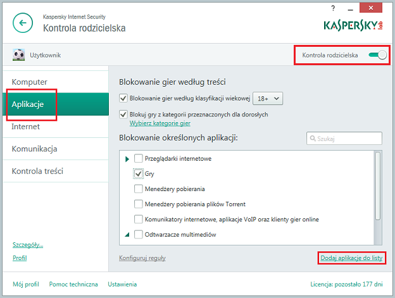
Task: Open Pomoc techniczna in the footer
Action: coord(73,285)
